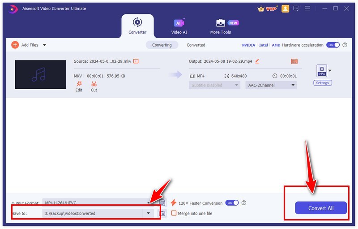Click the 640x480 resolution icon
358x229 pixels.
click(x=226, y=76)
